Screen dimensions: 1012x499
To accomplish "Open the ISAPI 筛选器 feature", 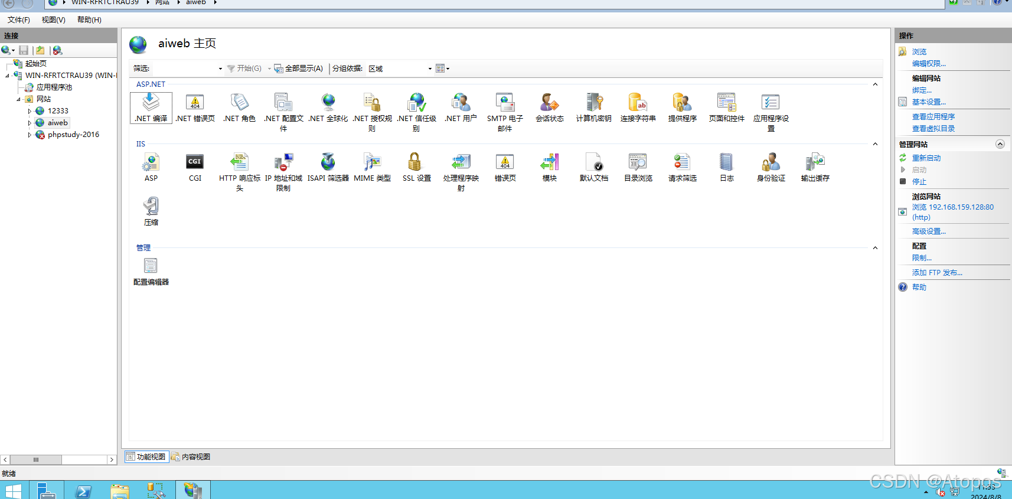I will click(328, 167).
